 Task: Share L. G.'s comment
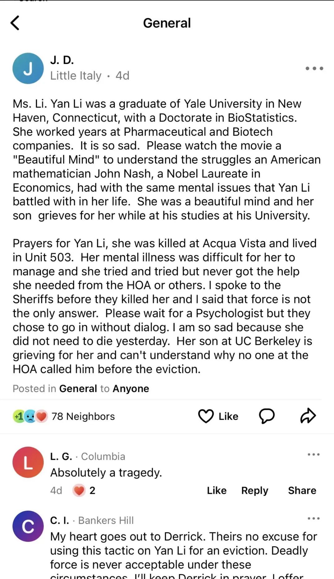point(302,490)
